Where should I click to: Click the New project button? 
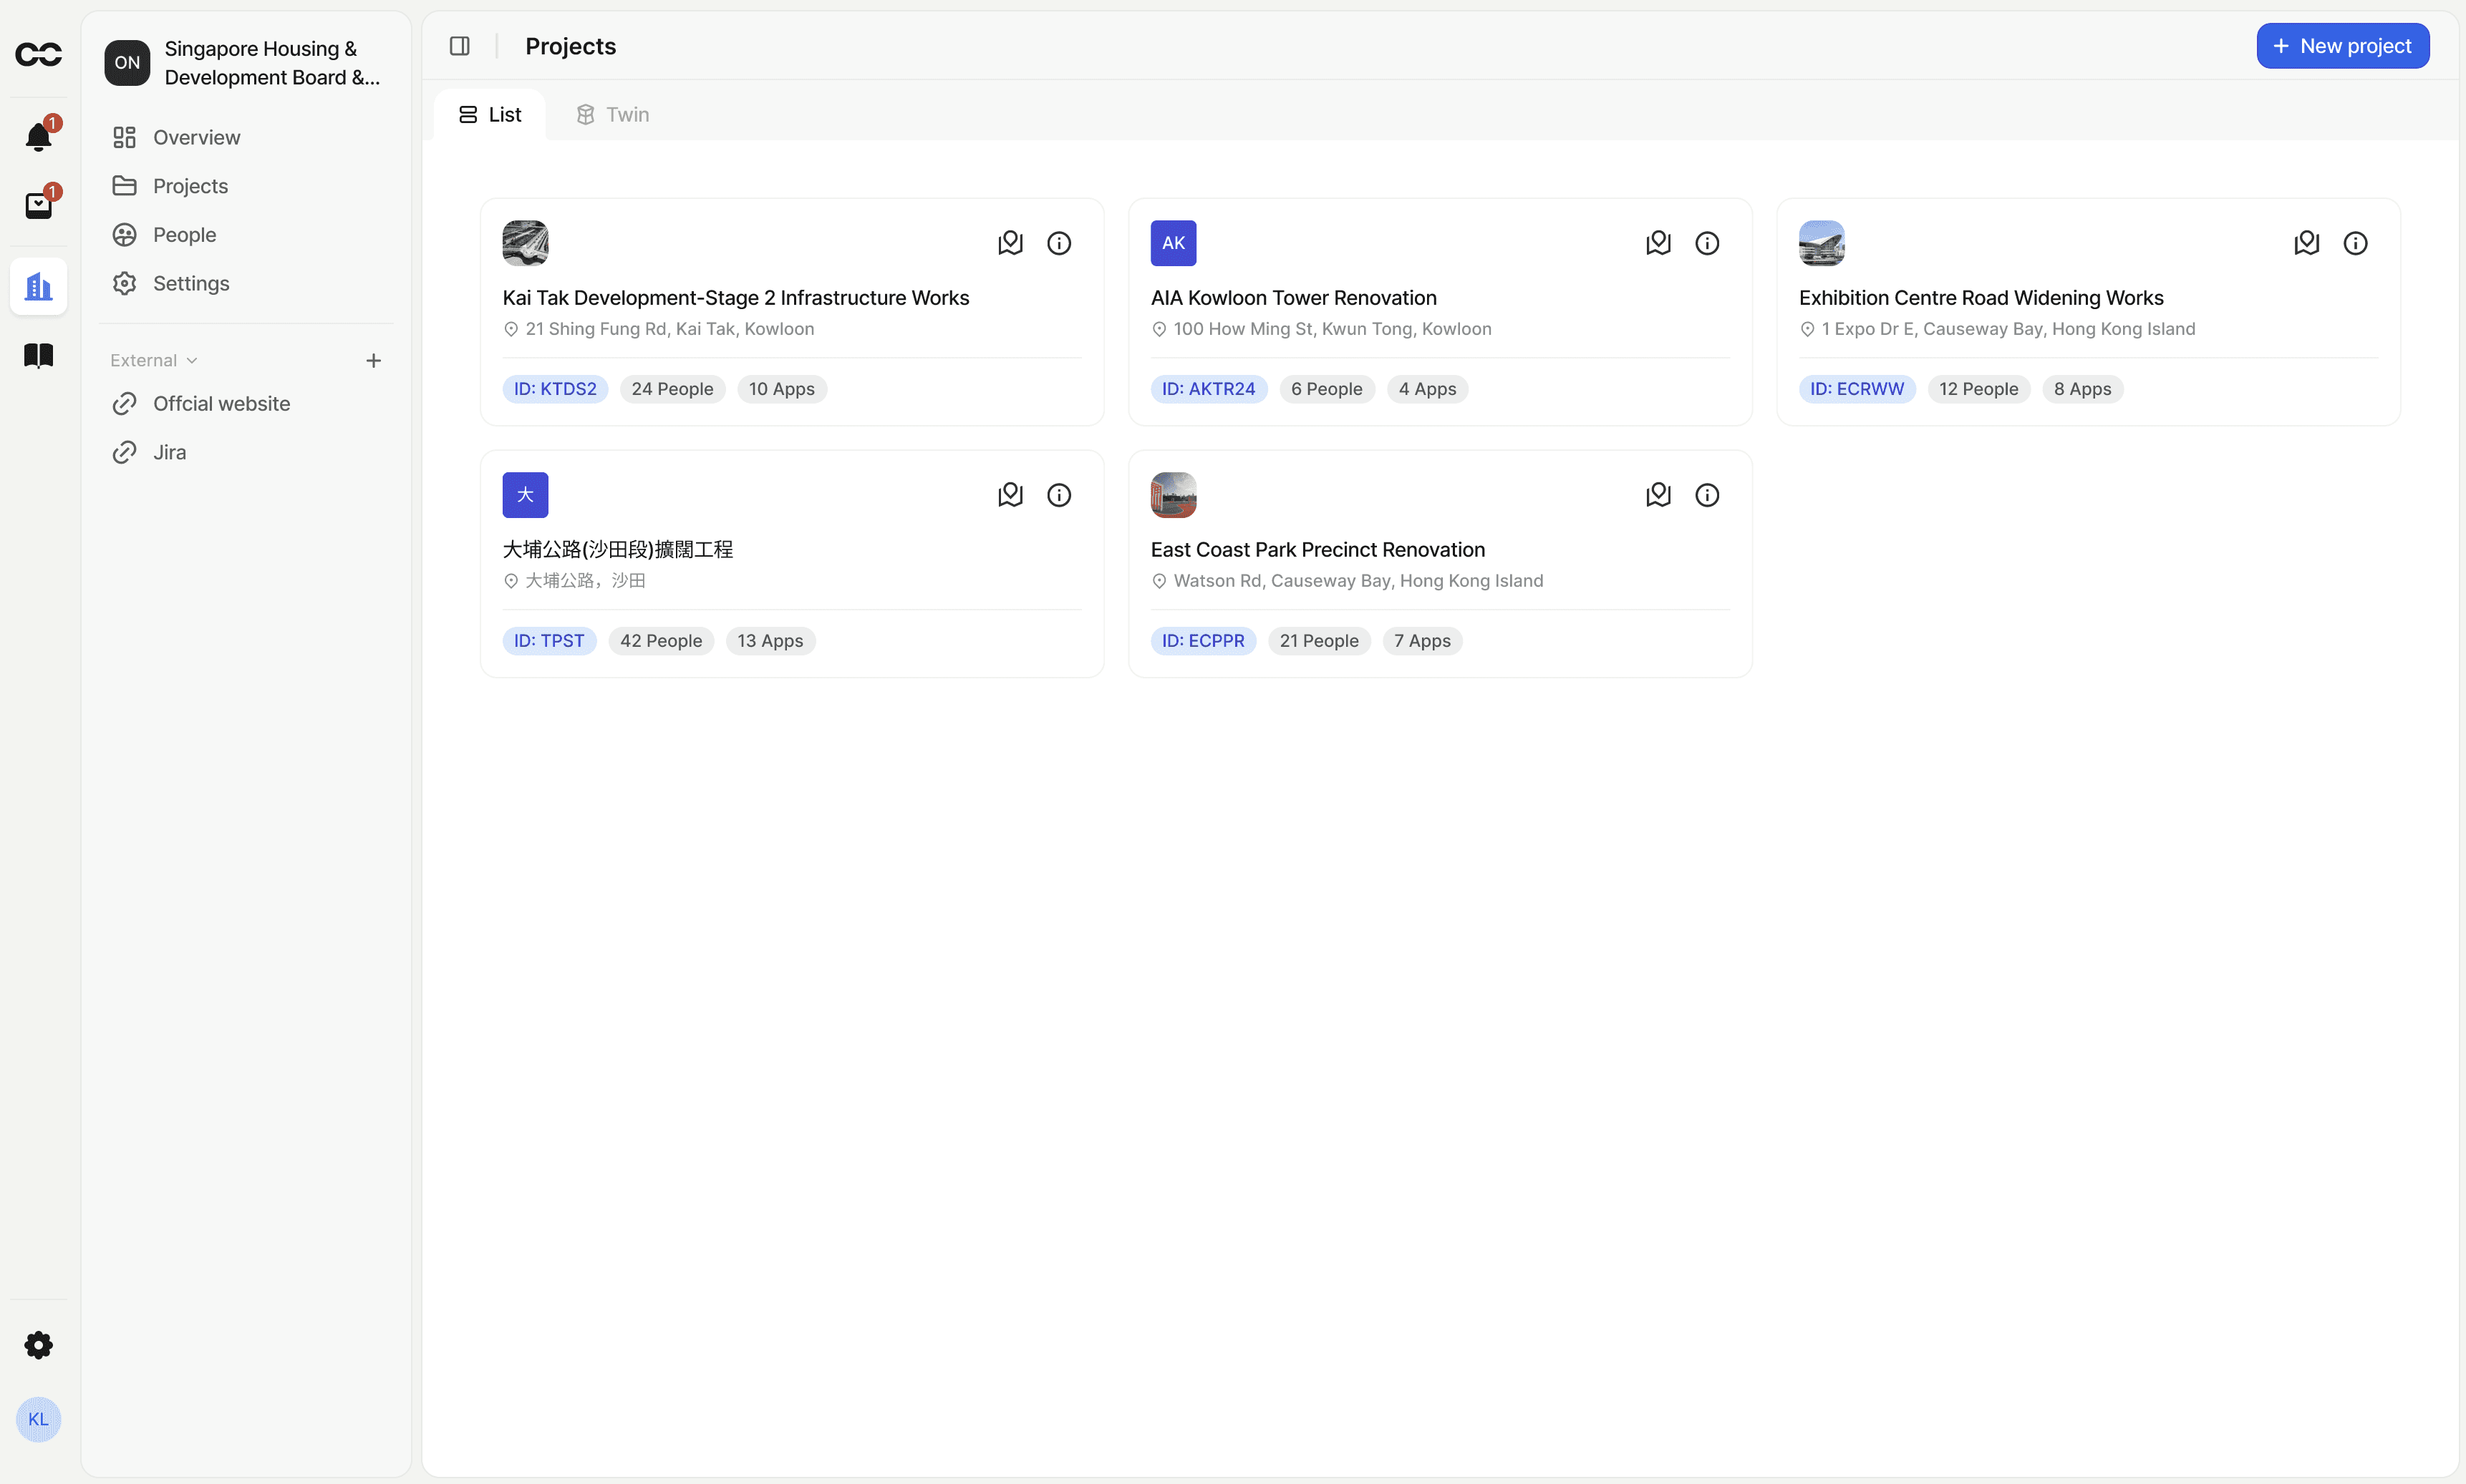pos(2341,46)
